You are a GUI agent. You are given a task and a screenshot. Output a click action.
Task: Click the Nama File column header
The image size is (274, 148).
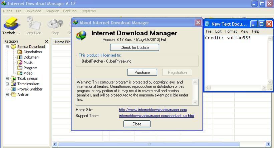(x=63, y=42)
